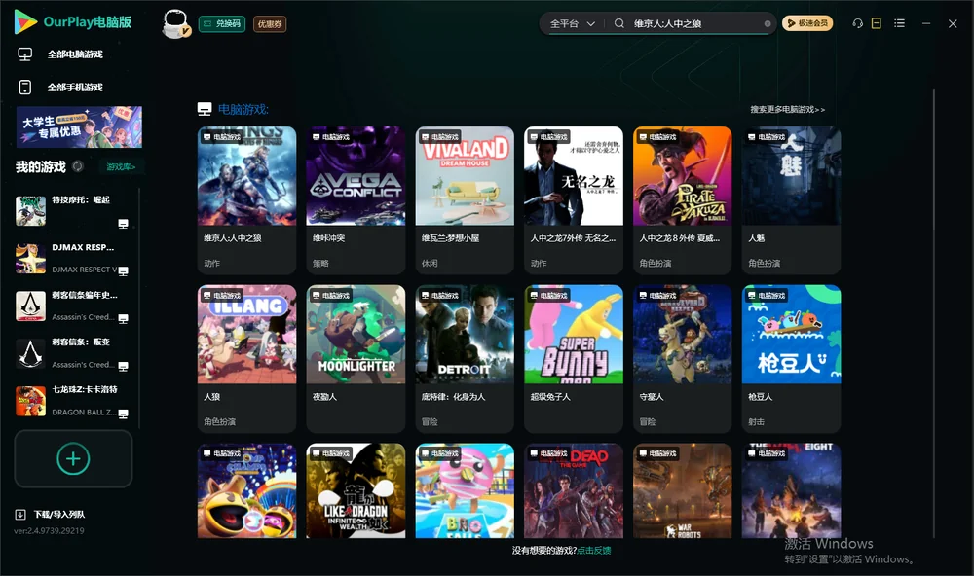Open the 维特冲突 Vega Conflict card
974x576 pixels.
coord(356,199)
